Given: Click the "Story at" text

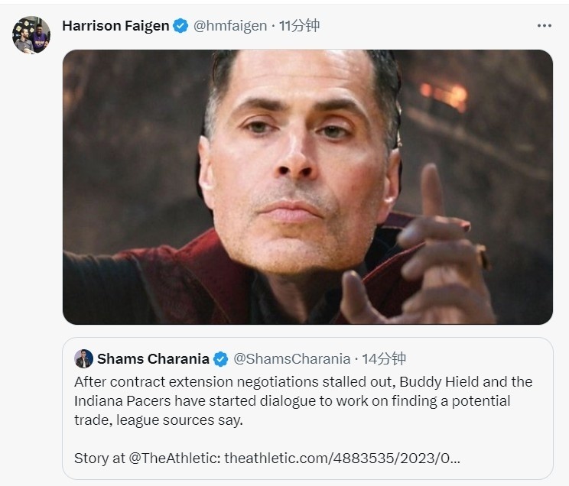Looking at the screenshot, I should pyautogui.click(x=99, y=458).
